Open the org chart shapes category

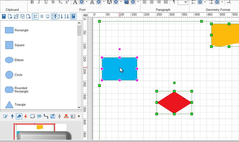(66, 116)
